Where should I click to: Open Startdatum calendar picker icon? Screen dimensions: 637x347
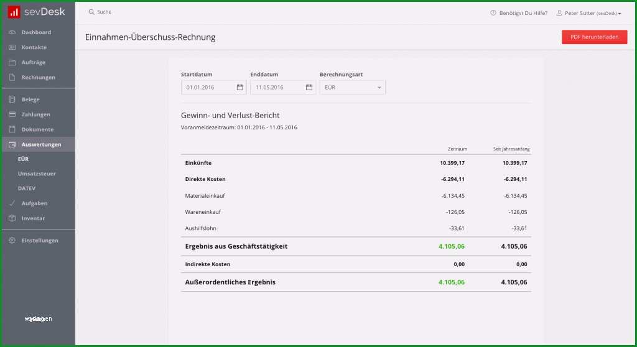(x=239, y=87)
